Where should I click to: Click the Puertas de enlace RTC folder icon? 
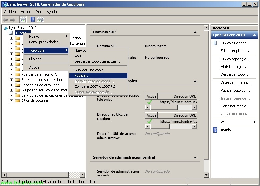click(18, 74)
